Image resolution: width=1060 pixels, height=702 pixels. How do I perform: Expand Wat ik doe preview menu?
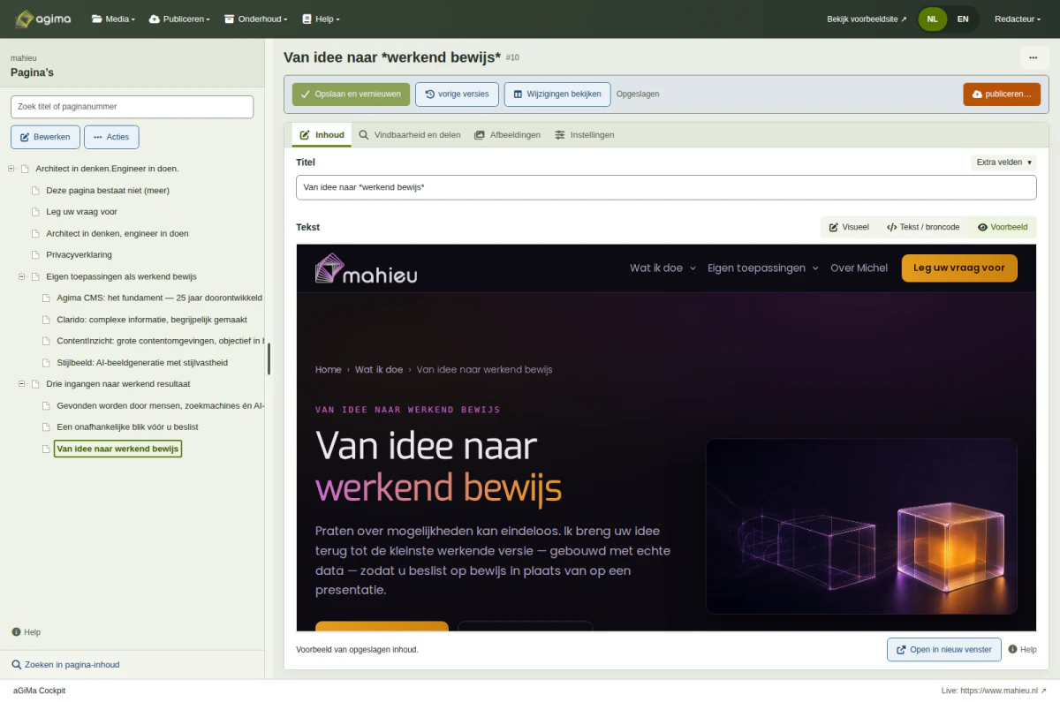[662, 268]
